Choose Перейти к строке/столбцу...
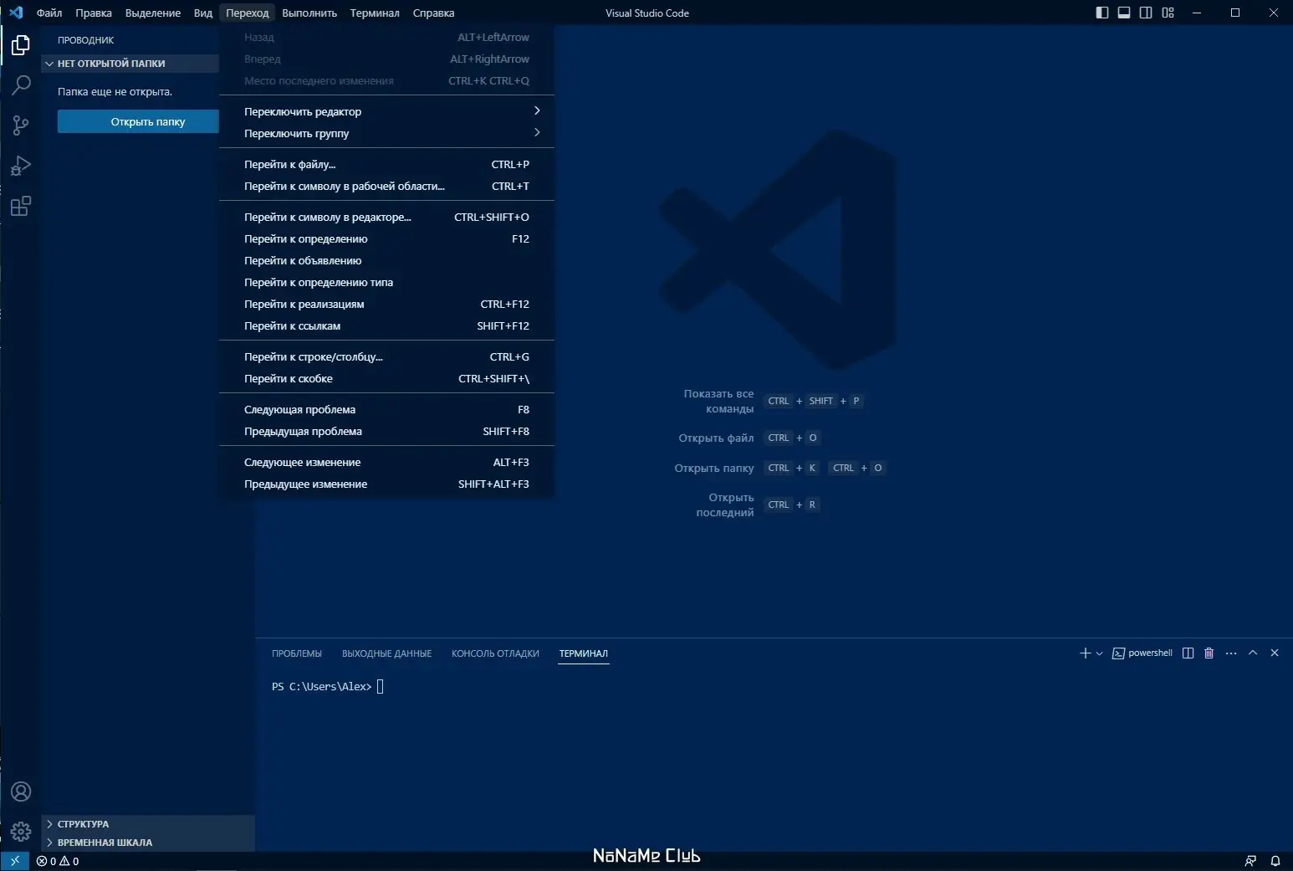 pos(386,356)
